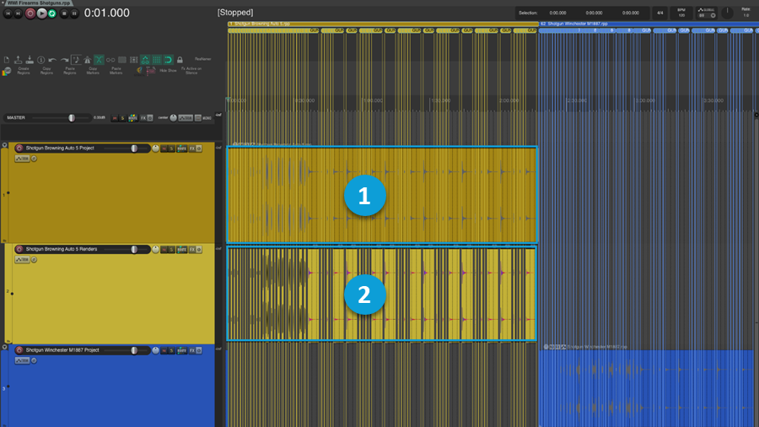Mute the Shotgun Browning Auto 5 Project track
Viewport: 759px width, 427px height.
point(163,149)
